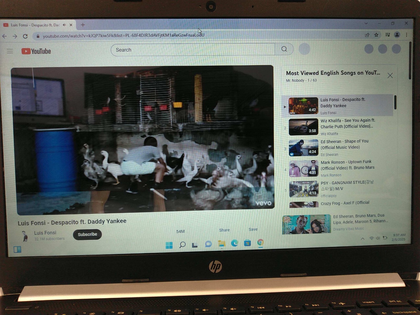Save the video to a playlist

(x=253, y=229)
